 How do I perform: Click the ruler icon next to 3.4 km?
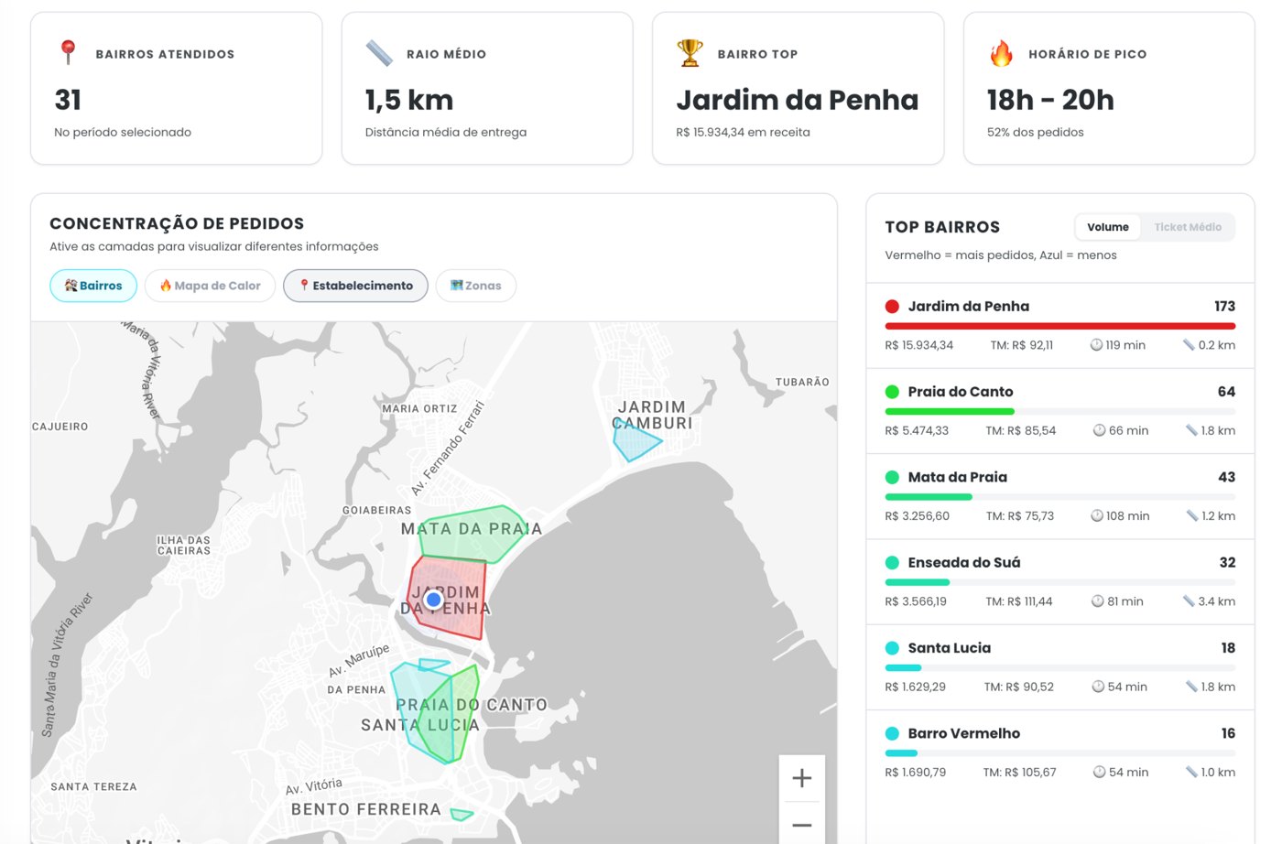pos(1189,601)
